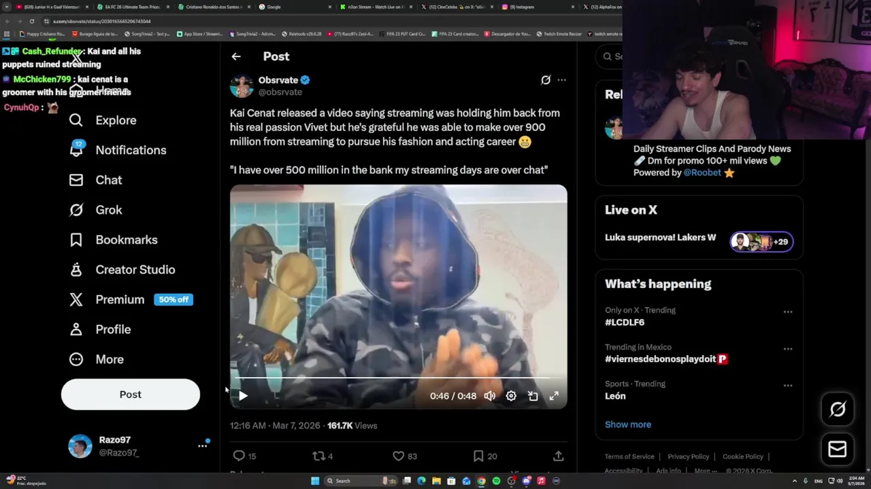The width and height of the screenshot is (871, 489).
Task: Open Razo97 account menu dots
Action: [202, 446]
